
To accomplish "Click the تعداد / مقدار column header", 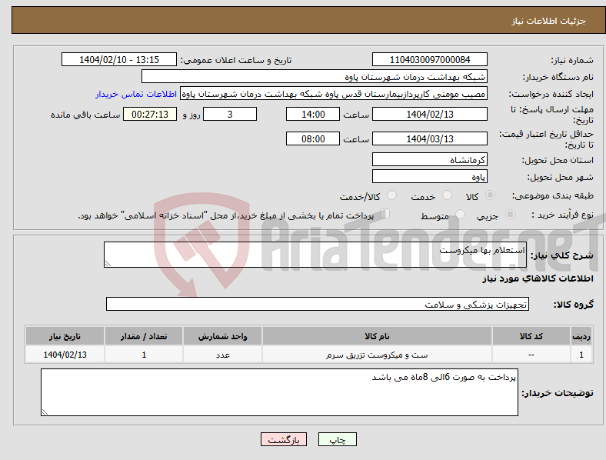I will coord(144,336).
